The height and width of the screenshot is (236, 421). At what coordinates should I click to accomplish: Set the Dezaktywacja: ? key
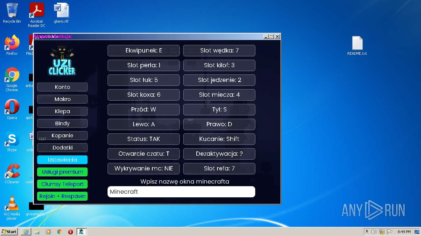click(219, 154)
